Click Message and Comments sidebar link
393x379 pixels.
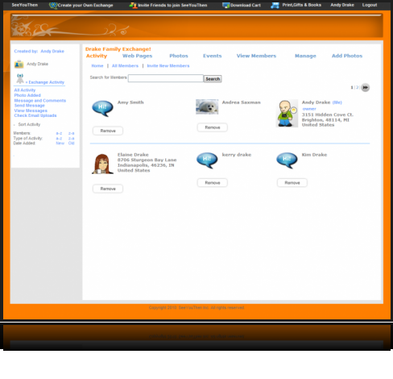pyautogui.click(x=40, y=101)
